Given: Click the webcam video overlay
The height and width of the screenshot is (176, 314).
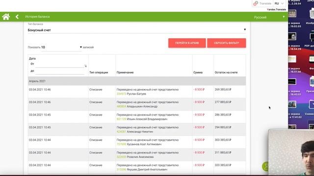Looking at the screenshot, I should (291, 152).
